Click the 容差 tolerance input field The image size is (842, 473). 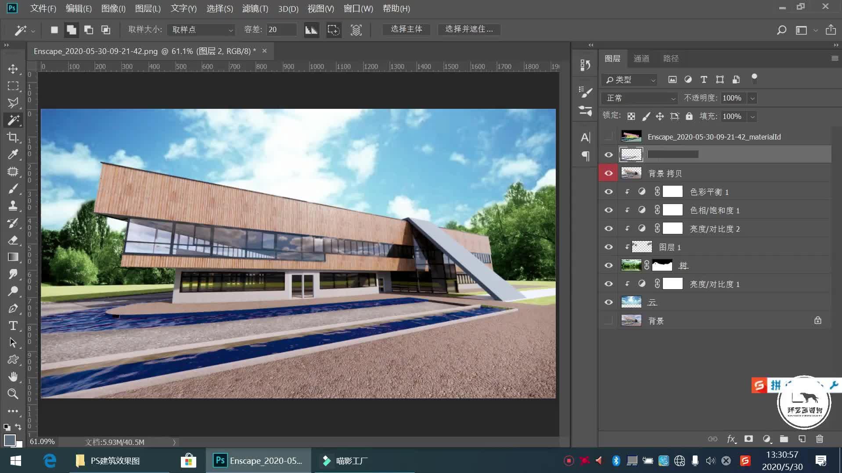[281, 30]
